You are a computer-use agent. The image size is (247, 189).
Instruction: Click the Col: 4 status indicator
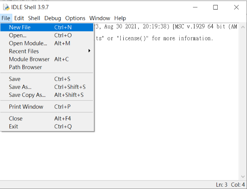click(x=238, y=184)
